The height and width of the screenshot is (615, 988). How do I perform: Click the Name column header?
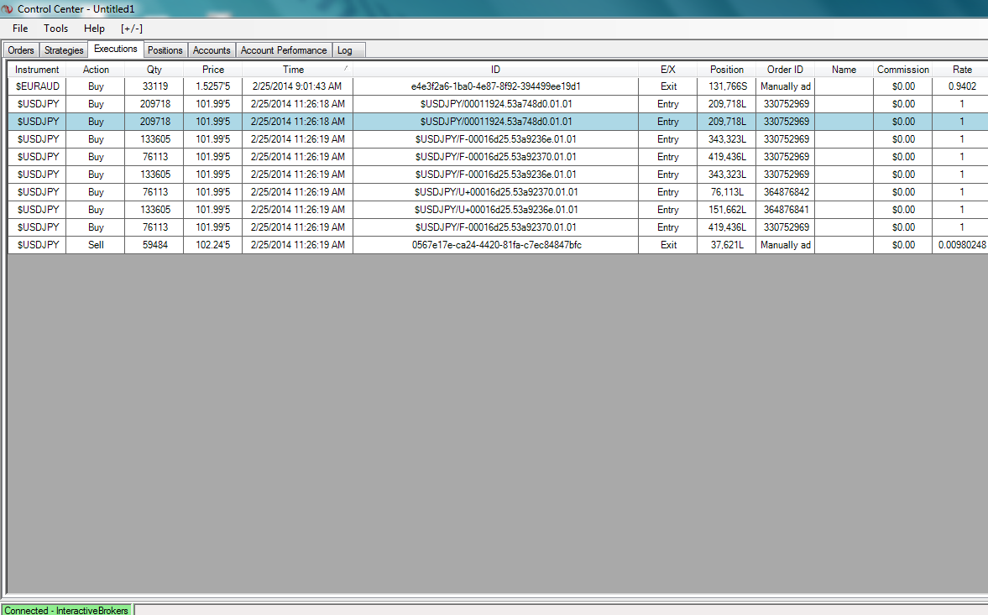tap(844, 70)
